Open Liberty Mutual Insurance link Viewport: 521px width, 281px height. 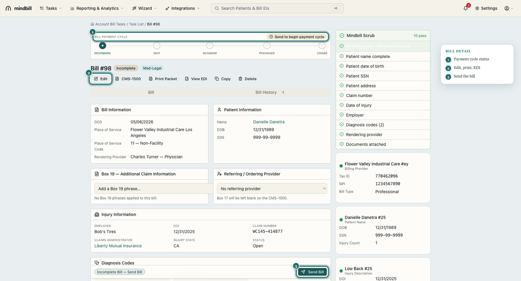click(x=118, y=246)
